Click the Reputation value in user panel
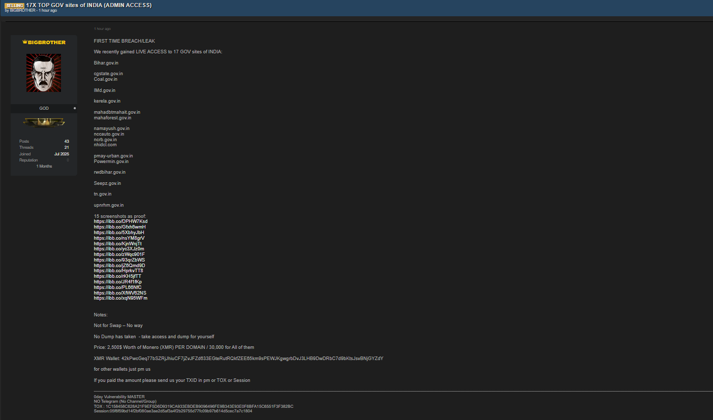 68,160
